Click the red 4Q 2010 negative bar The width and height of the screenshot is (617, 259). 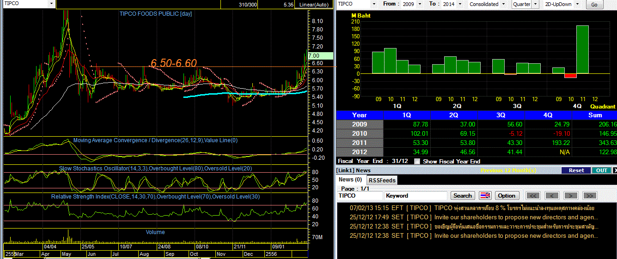(570, 76)
